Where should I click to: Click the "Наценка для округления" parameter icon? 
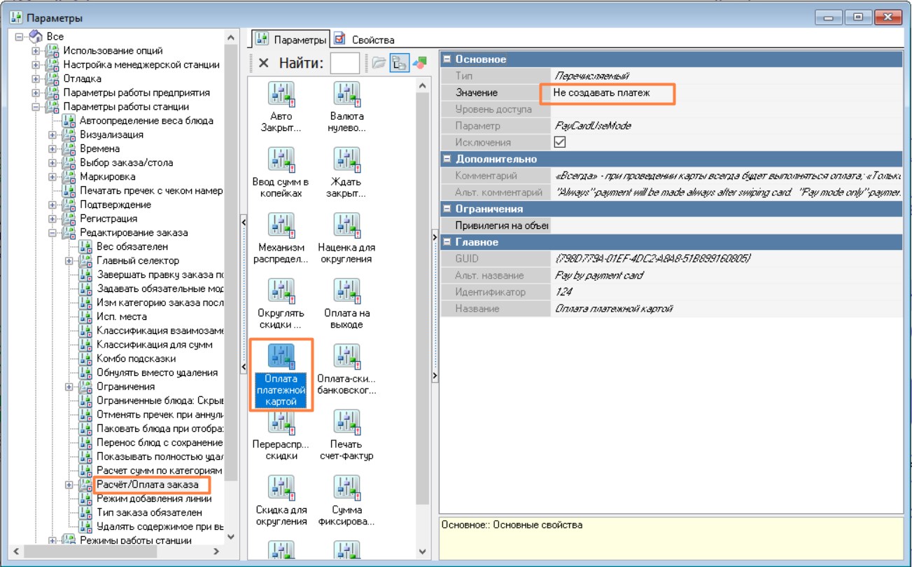(346, 225)
